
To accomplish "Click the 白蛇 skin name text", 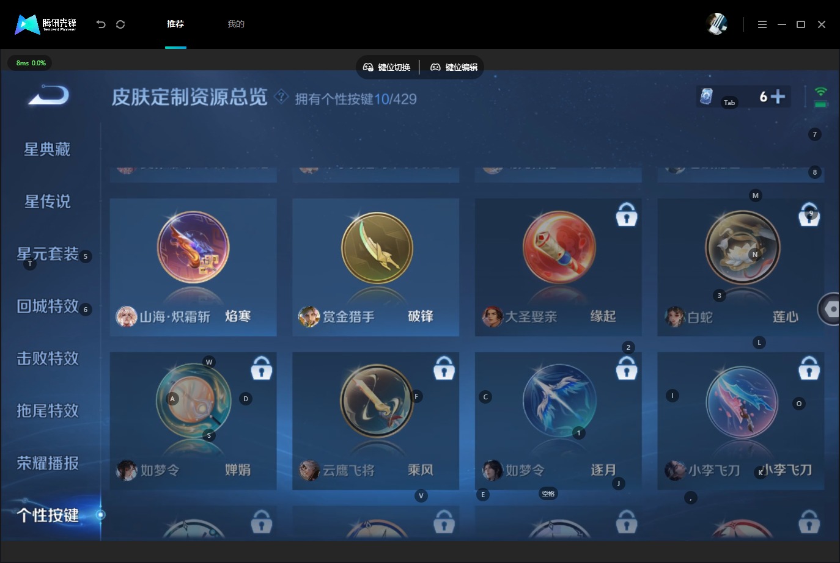I will 700,318.
